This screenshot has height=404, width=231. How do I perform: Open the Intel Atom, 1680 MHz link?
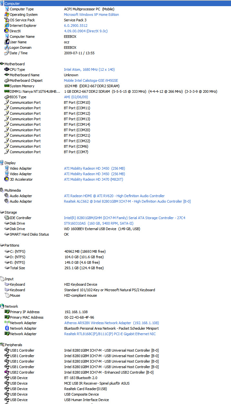89,69
